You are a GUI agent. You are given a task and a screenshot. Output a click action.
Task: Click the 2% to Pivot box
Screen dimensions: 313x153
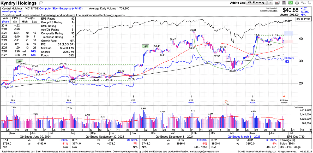coord(303,19)
